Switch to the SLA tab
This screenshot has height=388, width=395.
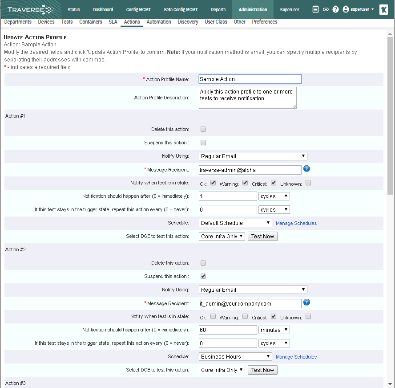pyautogui.click(x=113, y=22)
